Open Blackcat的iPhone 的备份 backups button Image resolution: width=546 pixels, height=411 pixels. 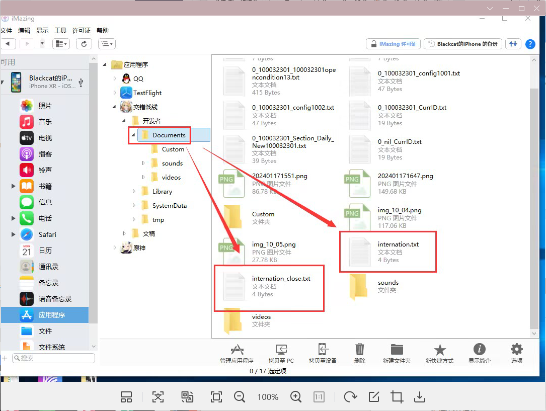463,44
